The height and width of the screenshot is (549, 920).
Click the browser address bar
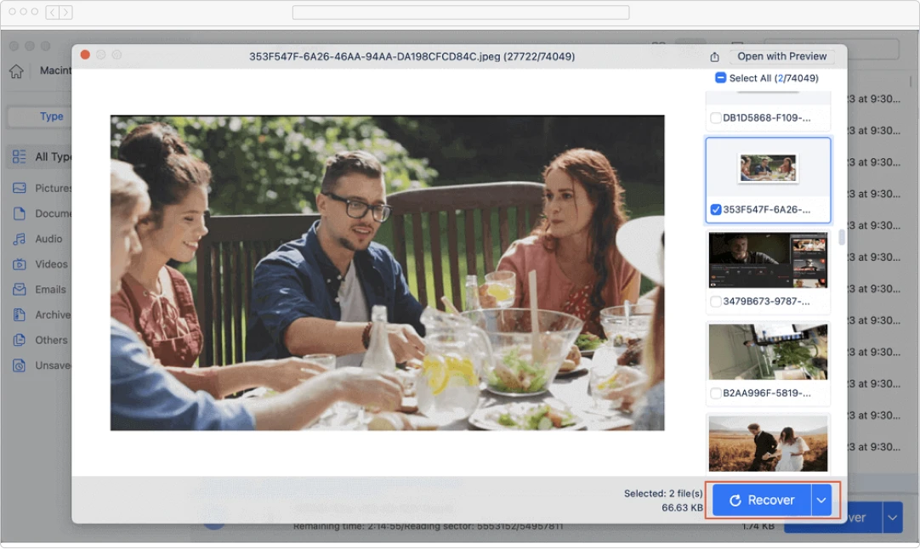(461, 12)
